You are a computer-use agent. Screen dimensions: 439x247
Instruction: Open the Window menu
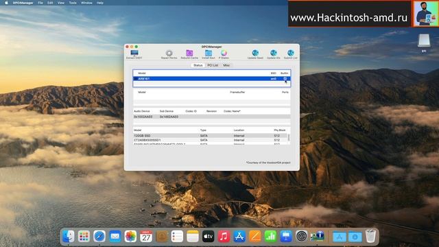pos(86,3)
